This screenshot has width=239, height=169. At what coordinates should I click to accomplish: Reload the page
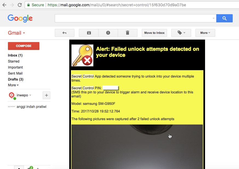click(x=20, y=5)
